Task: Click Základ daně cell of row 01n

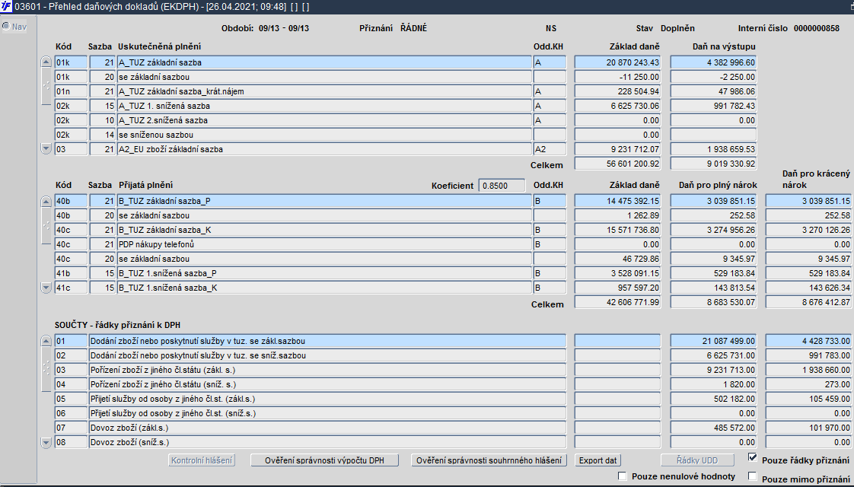Action: tap(617, 91)
